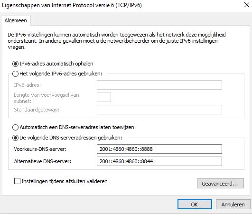Enable Instellingen tijdens afsluiten valideren checkbox

[17, 181]
